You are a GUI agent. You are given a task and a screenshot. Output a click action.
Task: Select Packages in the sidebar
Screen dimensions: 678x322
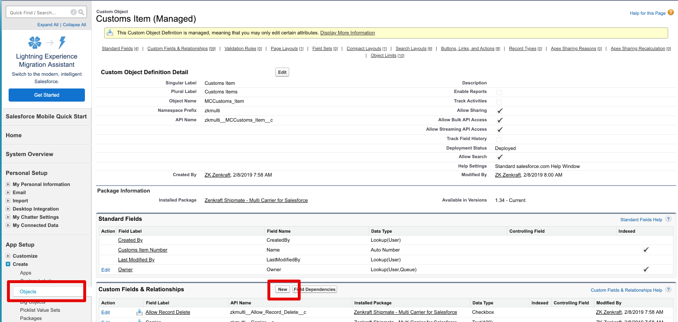click(31, 318)
